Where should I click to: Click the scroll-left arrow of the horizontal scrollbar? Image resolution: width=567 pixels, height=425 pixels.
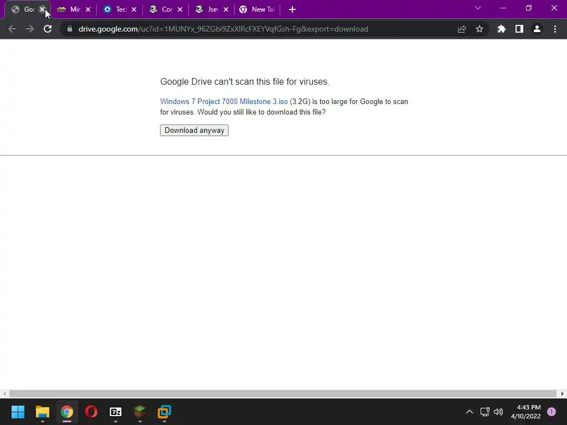(4, 393)
